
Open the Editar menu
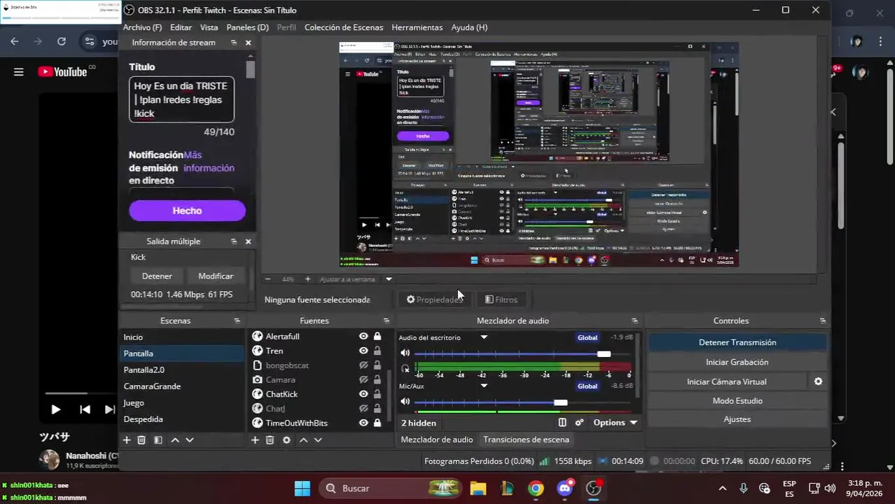point(181,27)
